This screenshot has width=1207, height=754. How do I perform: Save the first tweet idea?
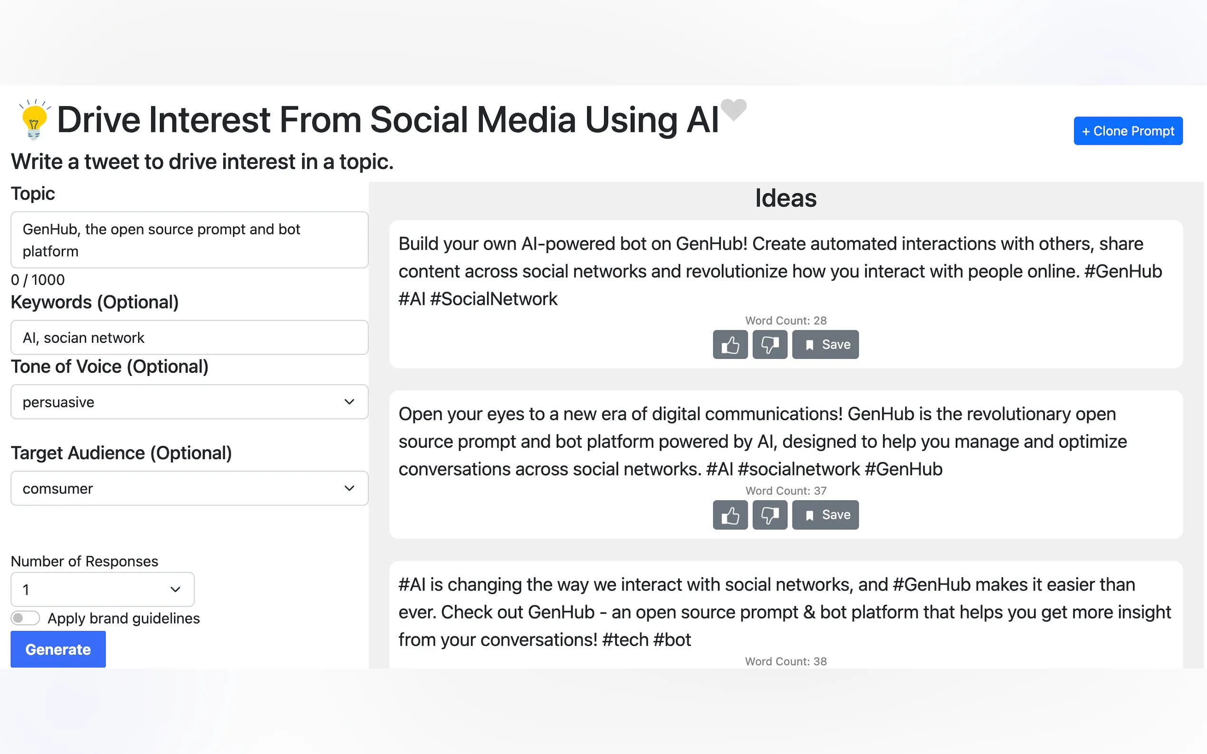[x=825, y=345]
